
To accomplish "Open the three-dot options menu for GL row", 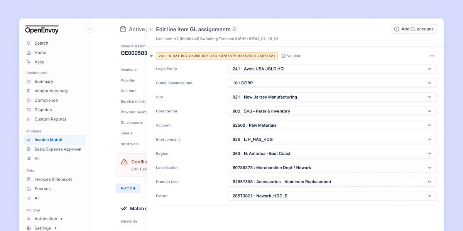I will (432, 56).
